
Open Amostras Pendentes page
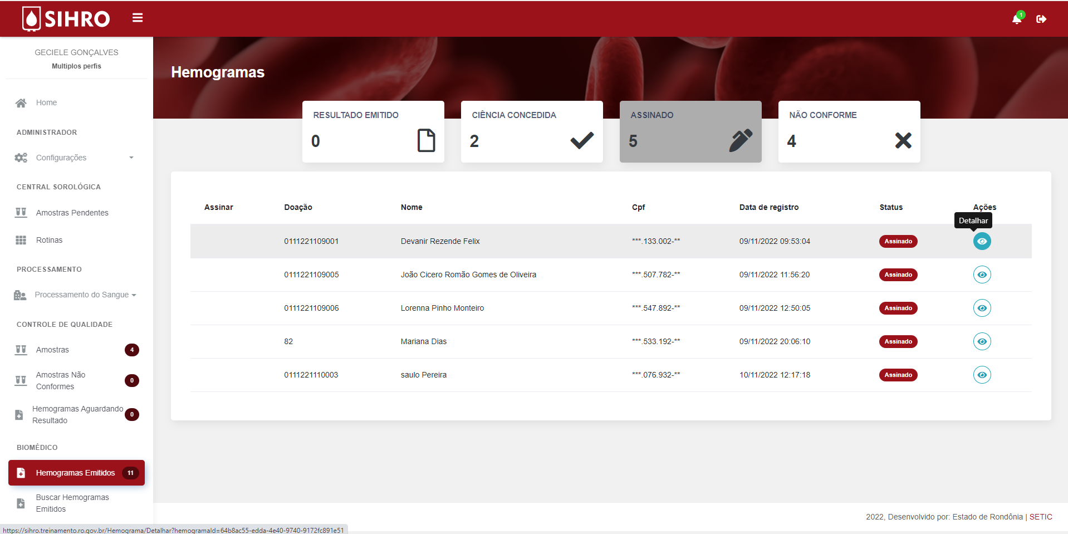72,213
